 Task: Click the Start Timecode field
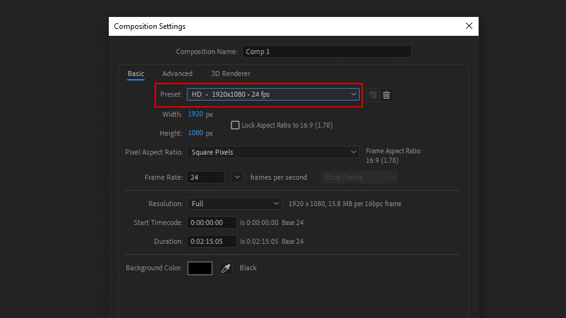tap(211, 222)
